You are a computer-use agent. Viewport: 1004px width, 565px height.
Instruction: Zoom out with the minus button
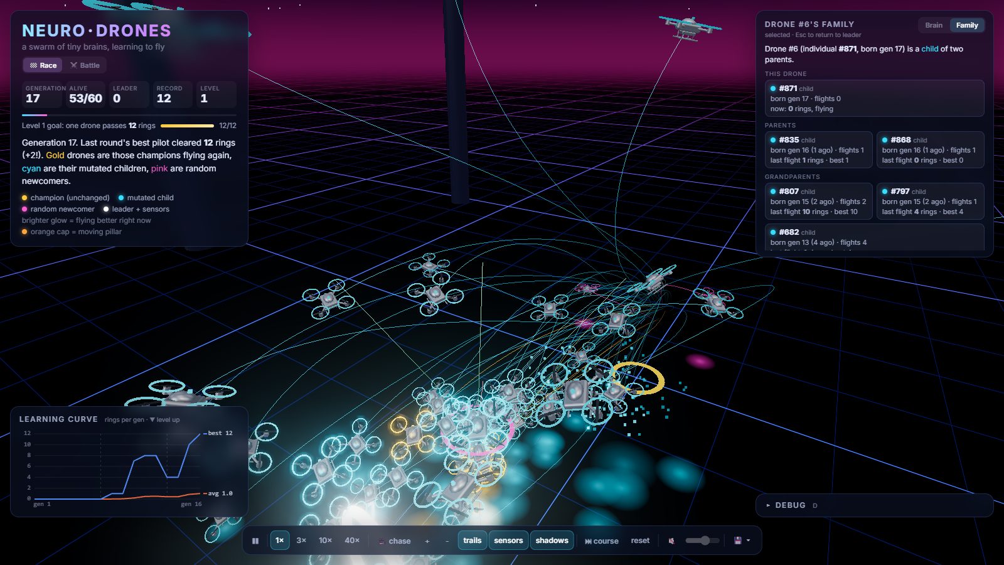pos(447,541)
